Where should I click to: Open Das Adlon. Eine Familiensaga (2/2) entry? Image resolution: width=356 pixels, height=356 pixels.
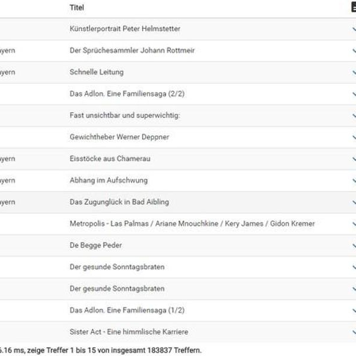(127, 94)
